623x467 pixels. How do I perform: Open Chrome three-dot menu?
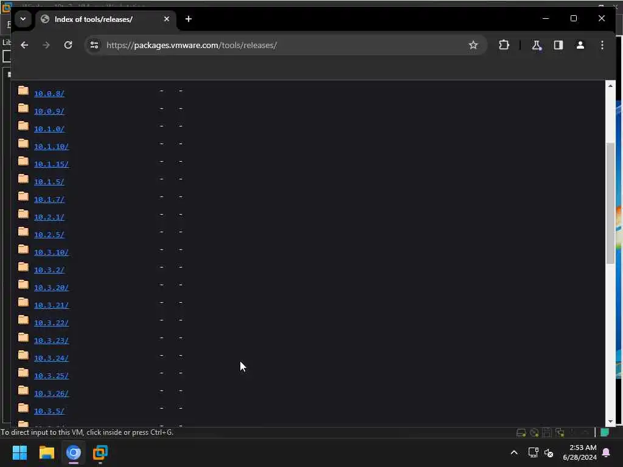click(602, 45)
